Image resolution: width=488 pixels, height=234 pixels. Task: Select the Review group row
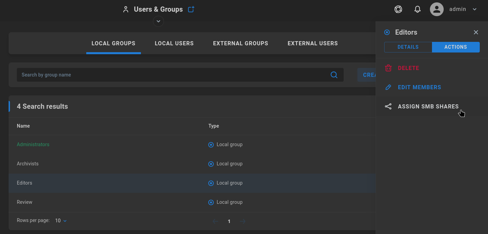click(192, 202)
